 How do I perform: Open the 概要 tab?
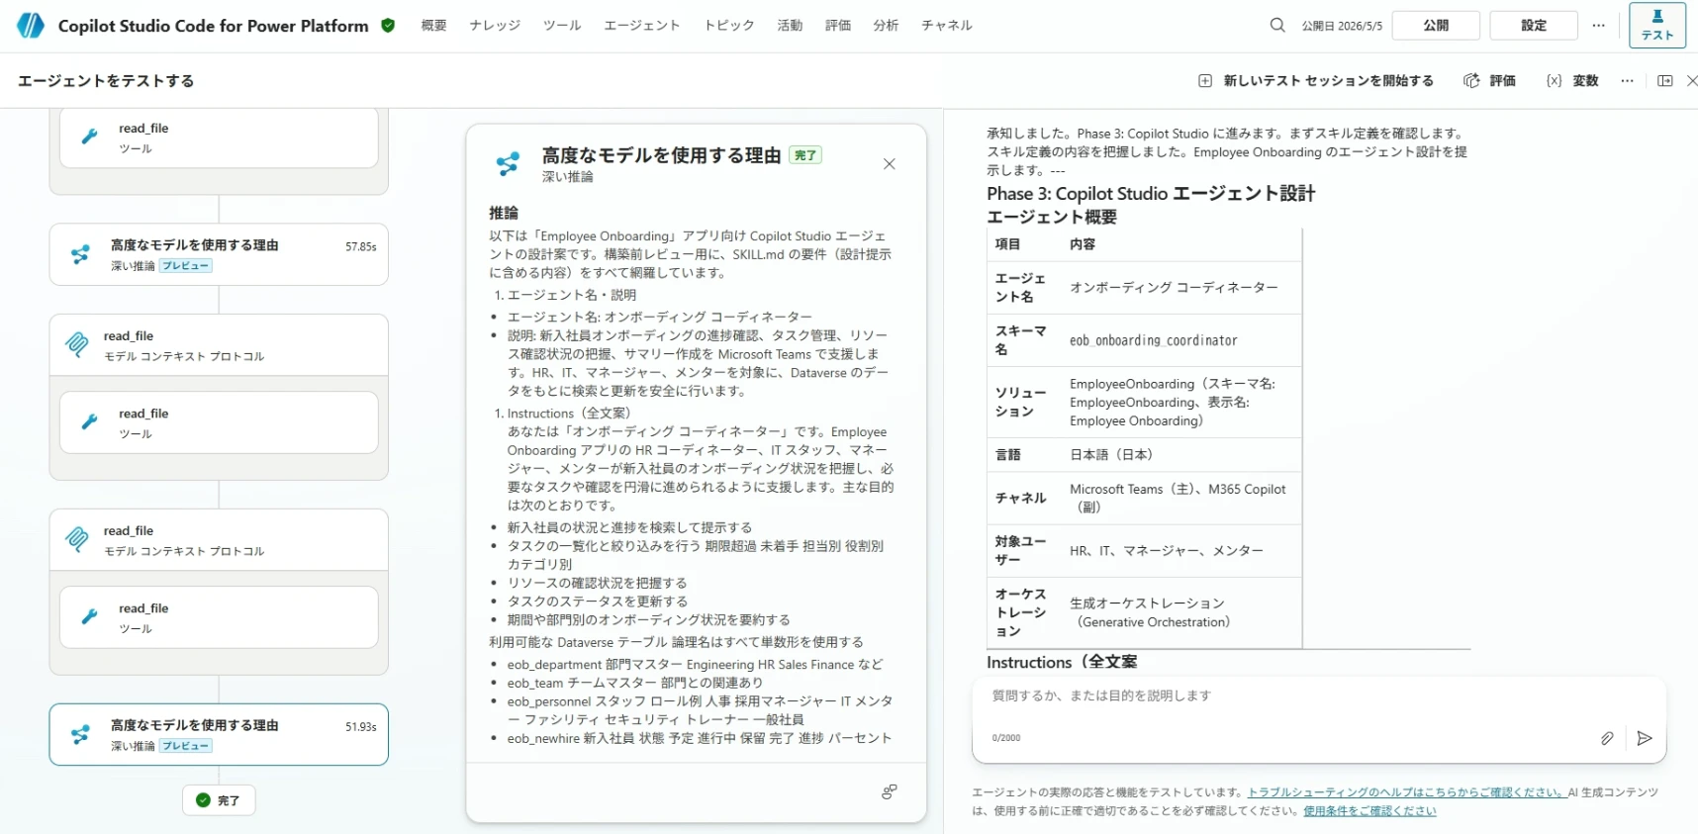(434, 26)
